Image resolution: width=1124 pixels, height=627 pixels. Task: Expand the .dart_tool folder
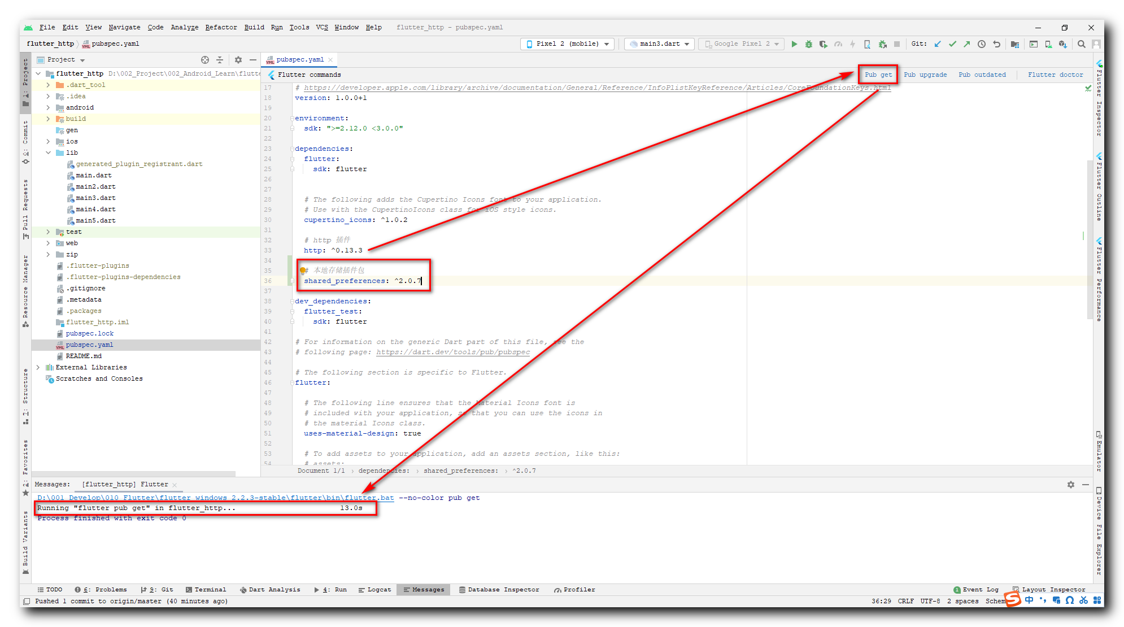pos(48,85)
